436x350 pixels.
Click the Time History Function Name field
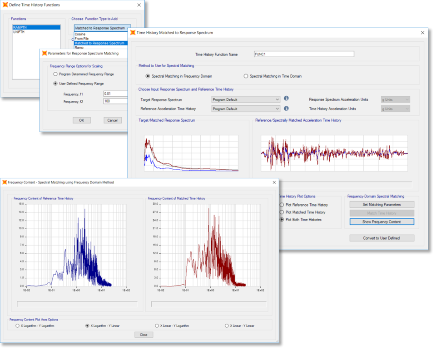point(304,54)
